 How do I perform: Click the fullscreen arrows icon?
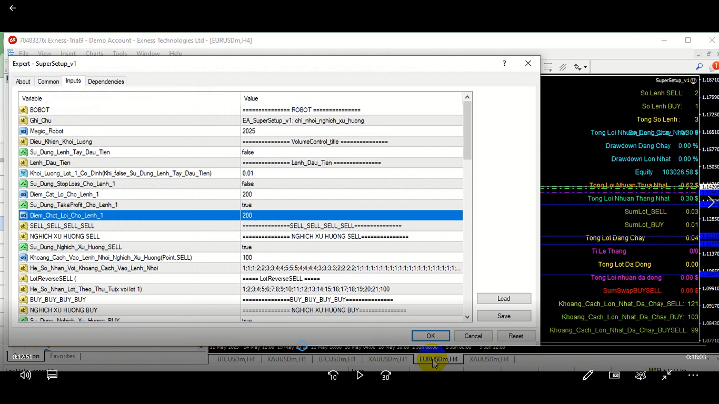(x=666, y=375)
